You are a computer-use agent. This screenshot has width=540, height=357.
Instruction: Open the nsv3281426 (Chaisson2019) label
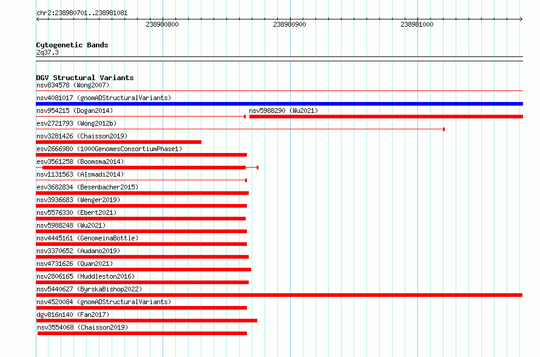click(82, 136)
